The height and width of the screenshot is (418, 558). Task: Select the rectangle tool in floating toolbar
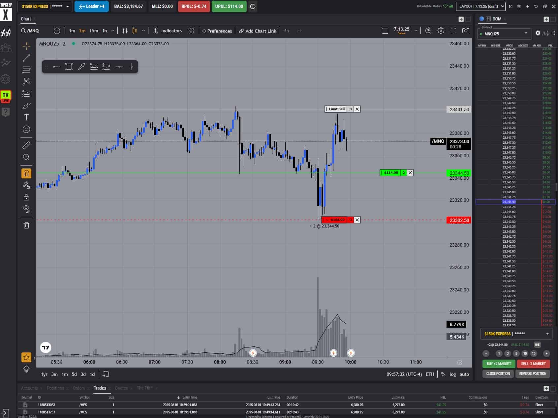pos(69,67)
